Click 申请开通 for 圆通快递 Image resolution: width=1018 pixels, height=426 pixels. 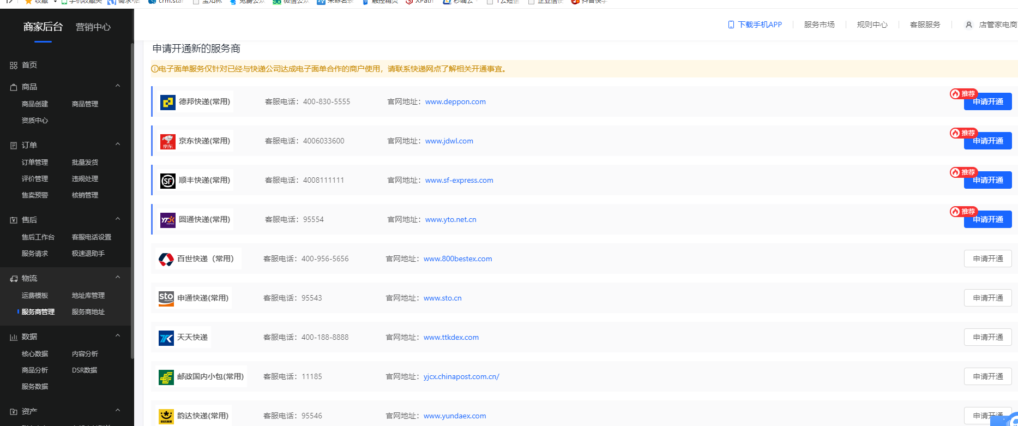coord(987,220)
